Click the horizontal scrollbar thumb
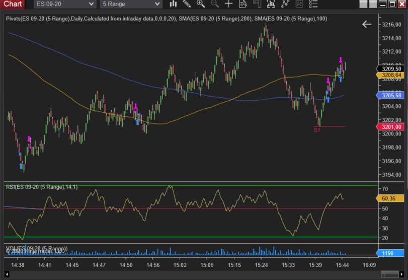The width and height of the screenshot is (408, 280). point(390,274)
